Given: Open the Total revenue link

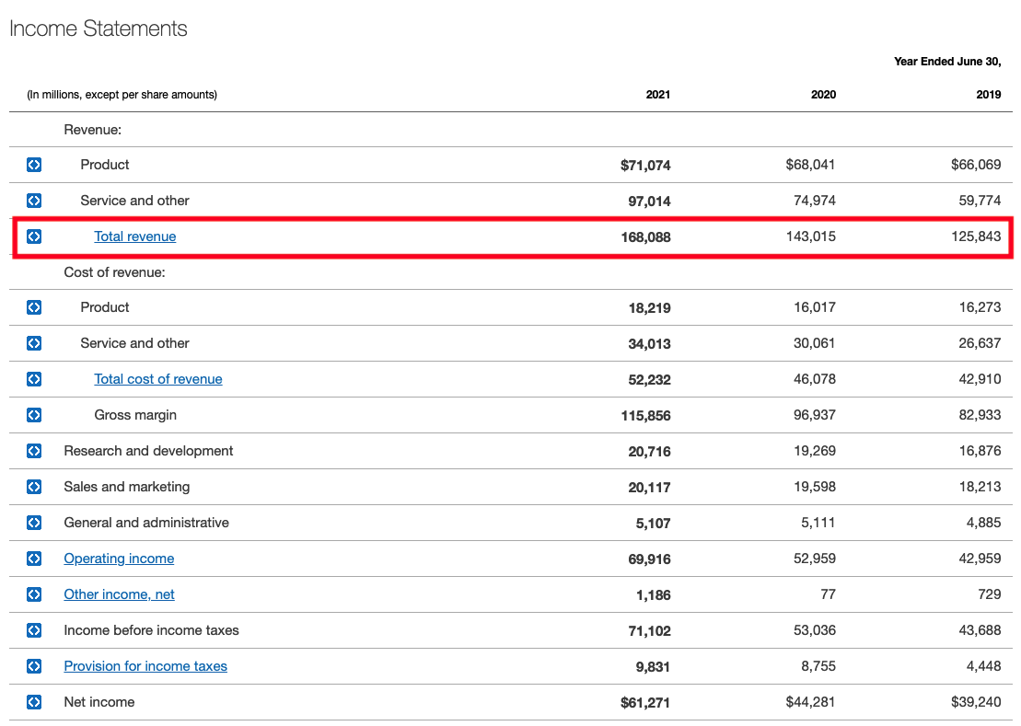Looking at the screenshot, I should [x=134, y=236].
